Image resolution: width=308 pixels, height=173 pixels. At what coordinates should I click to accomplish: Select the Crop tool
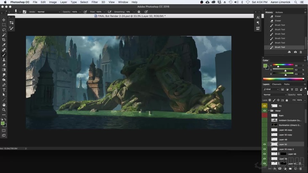coord(4,40)
